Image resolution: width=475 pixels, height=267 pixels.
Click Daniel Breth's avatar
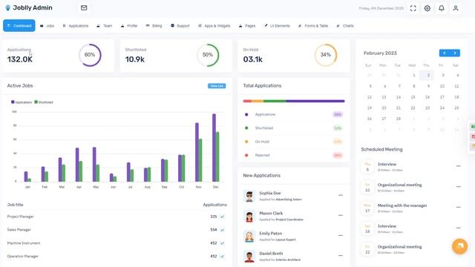tap(249, 257)
